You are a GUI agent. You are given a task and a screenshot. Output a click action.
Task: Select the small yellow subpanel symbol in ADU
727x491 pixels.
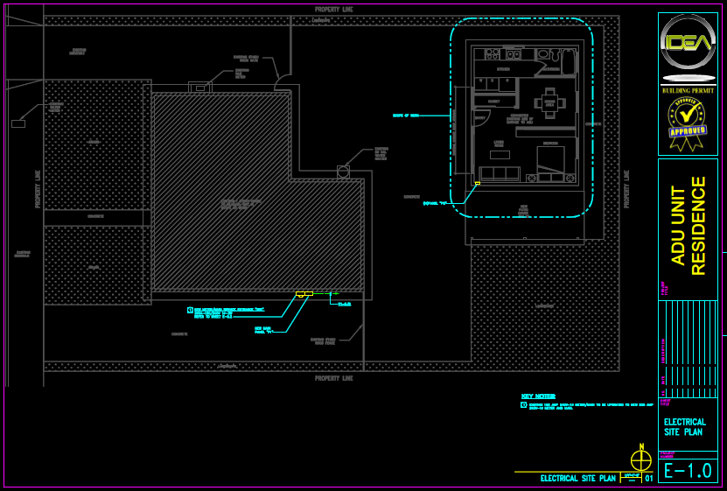click(477, 183)
